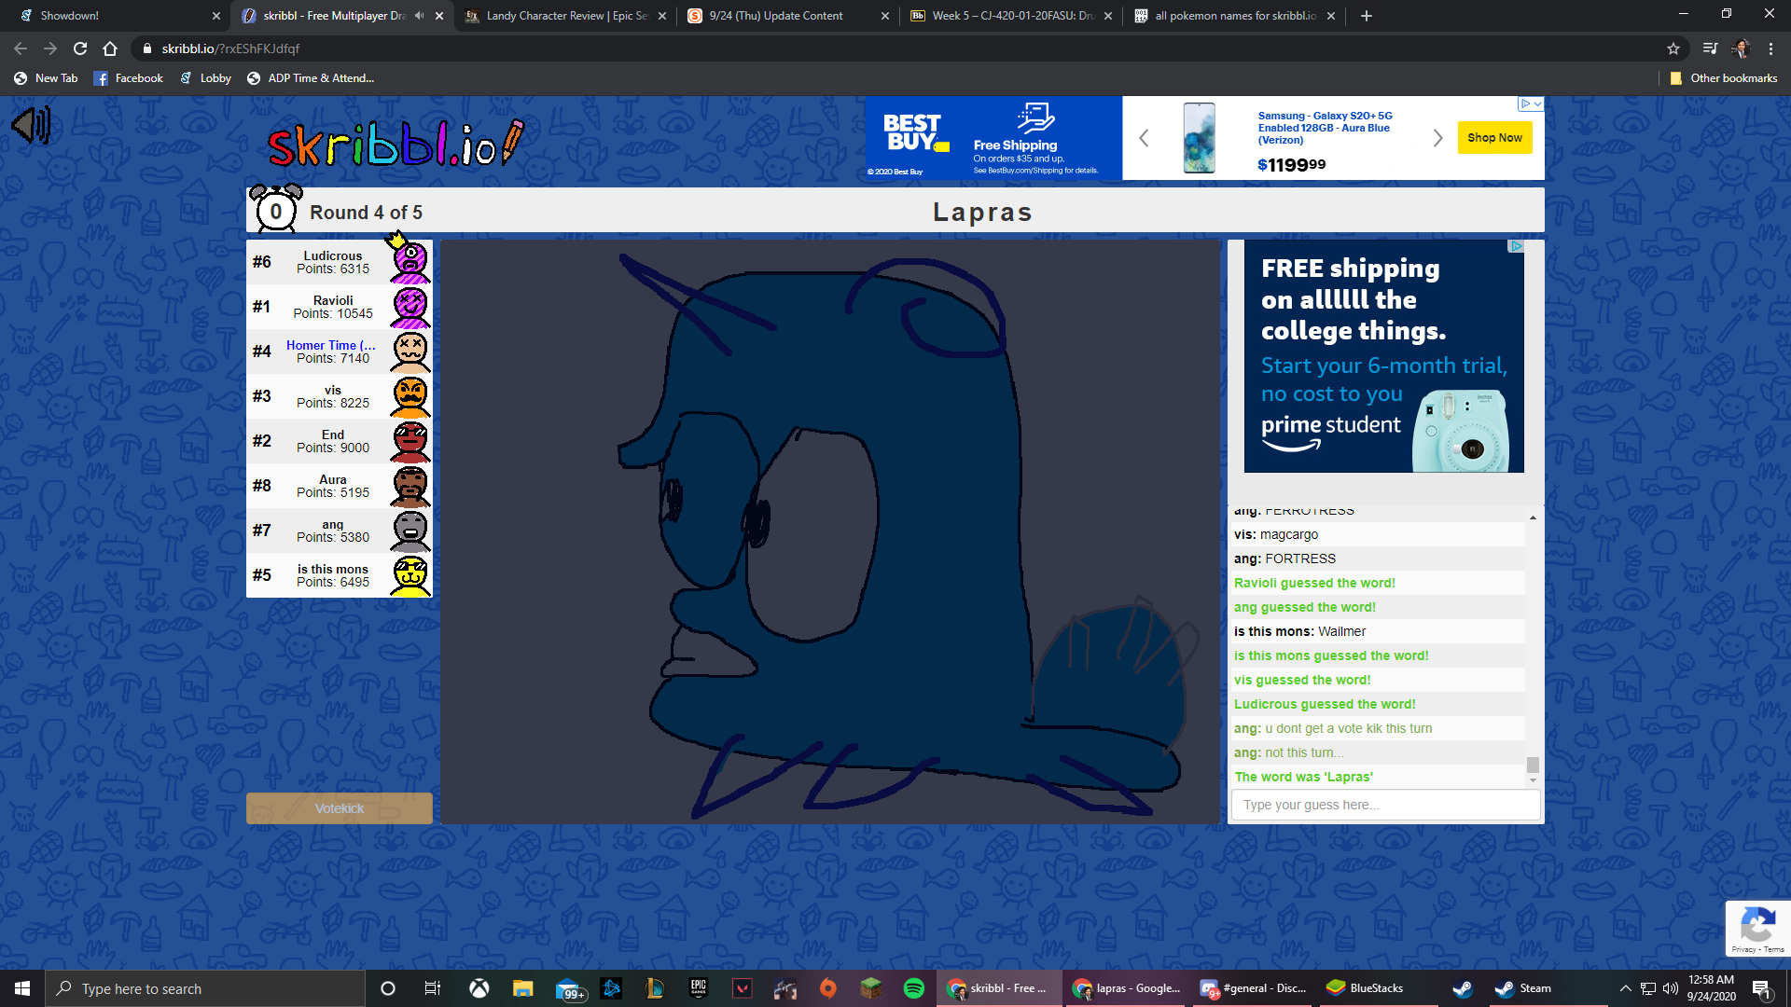Image resolution: width=1791 pixels, height=1007 pixels.
Task: Open ADP Time & Attend bookmark
Action: (x=311, y=78)
